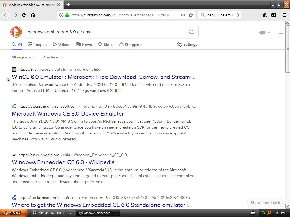This screenshot has width=290, height=217.
Task: Expand the Any time filter dropdown
Action: 53,57
